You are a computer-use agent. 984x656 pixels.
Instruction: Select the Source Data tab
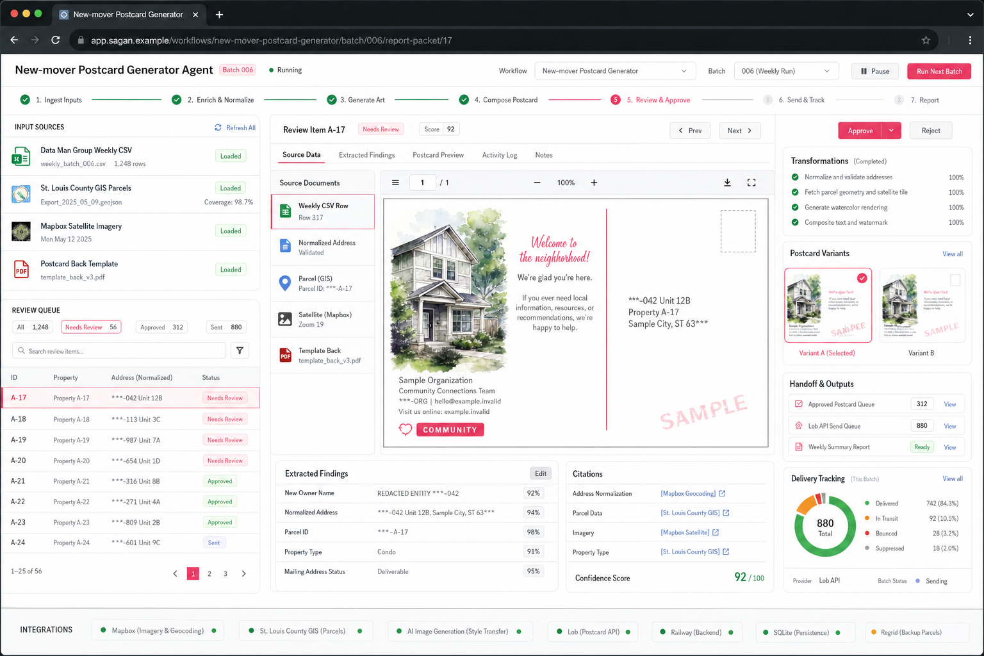click(301, 155)
